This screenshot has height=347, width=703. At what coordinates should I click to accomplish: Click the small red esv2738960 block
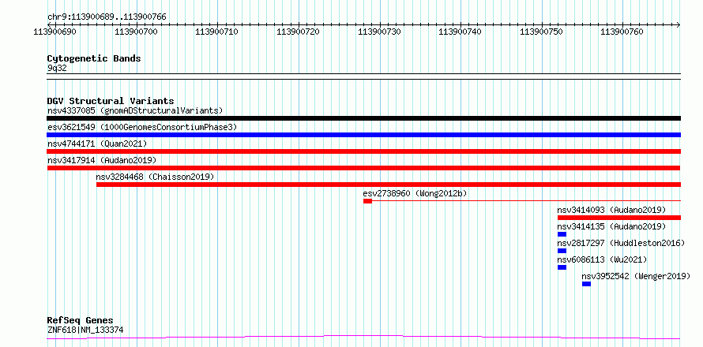point(367,201)
